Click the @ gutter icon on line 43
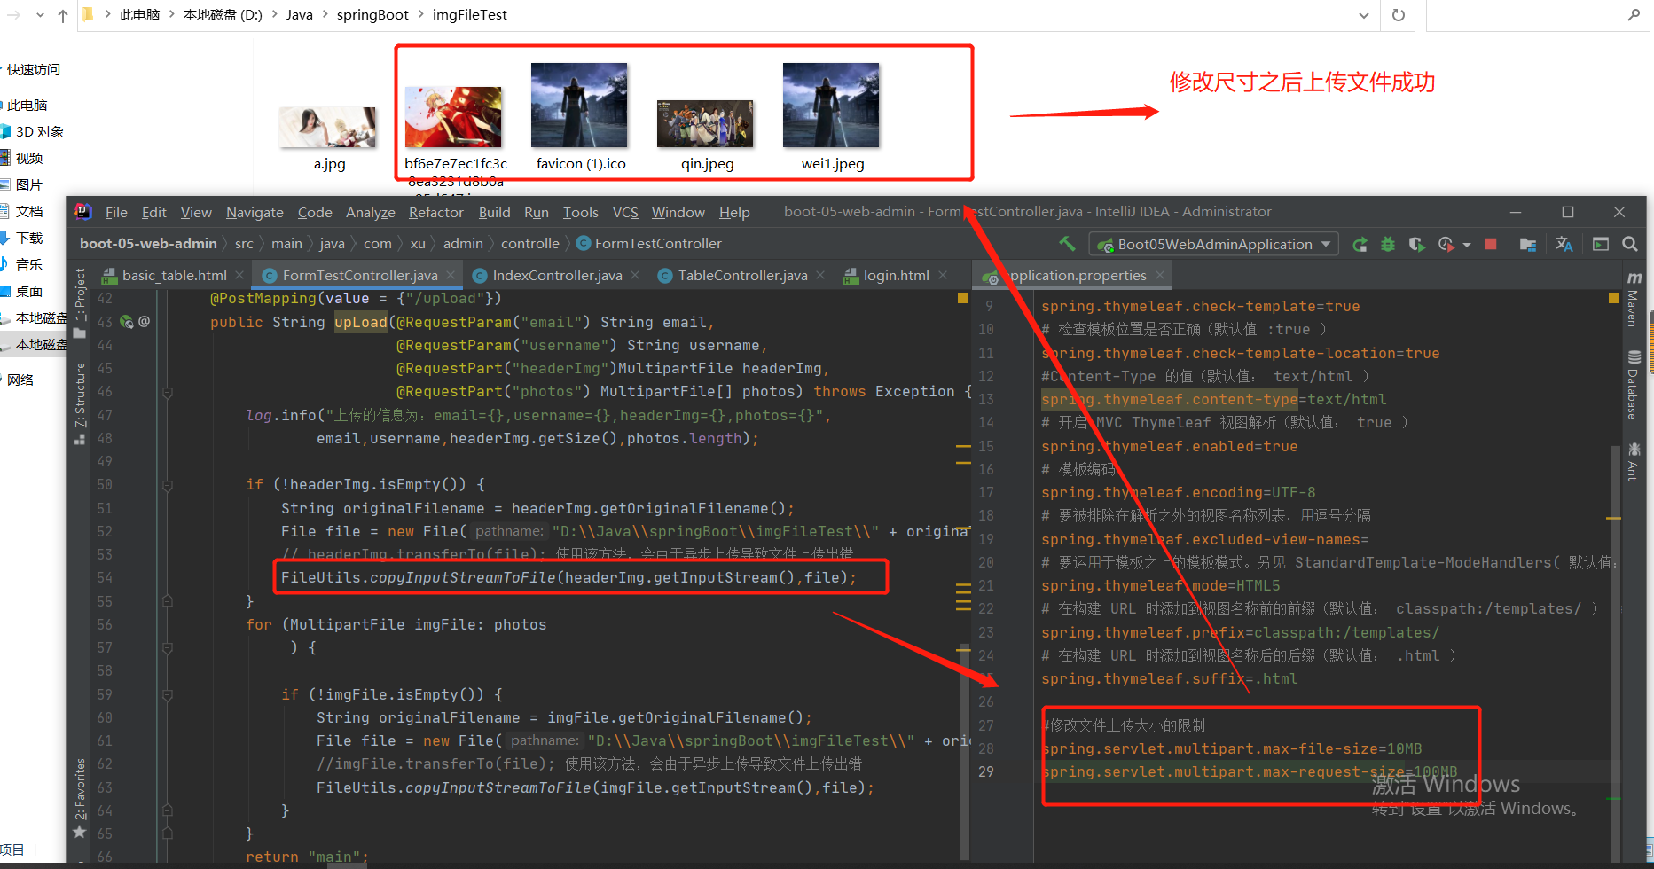The height and width of the screenshot is (869, 1654). point(144,321)
